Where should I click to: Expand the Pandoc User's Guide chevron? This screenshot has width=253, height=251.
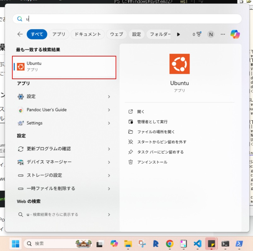(x=109, y=110)
